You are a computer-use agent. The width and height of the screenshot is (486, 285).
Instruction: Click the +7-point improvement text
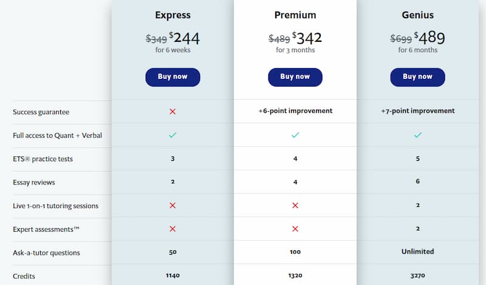click(x=417, y=111)
